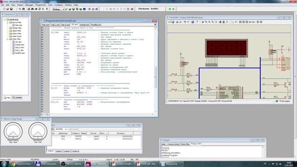Viewport: 297px width, 167px height.
Task: Click the red breakpoint icon in debug toolbar
Action: coord(132,9)
